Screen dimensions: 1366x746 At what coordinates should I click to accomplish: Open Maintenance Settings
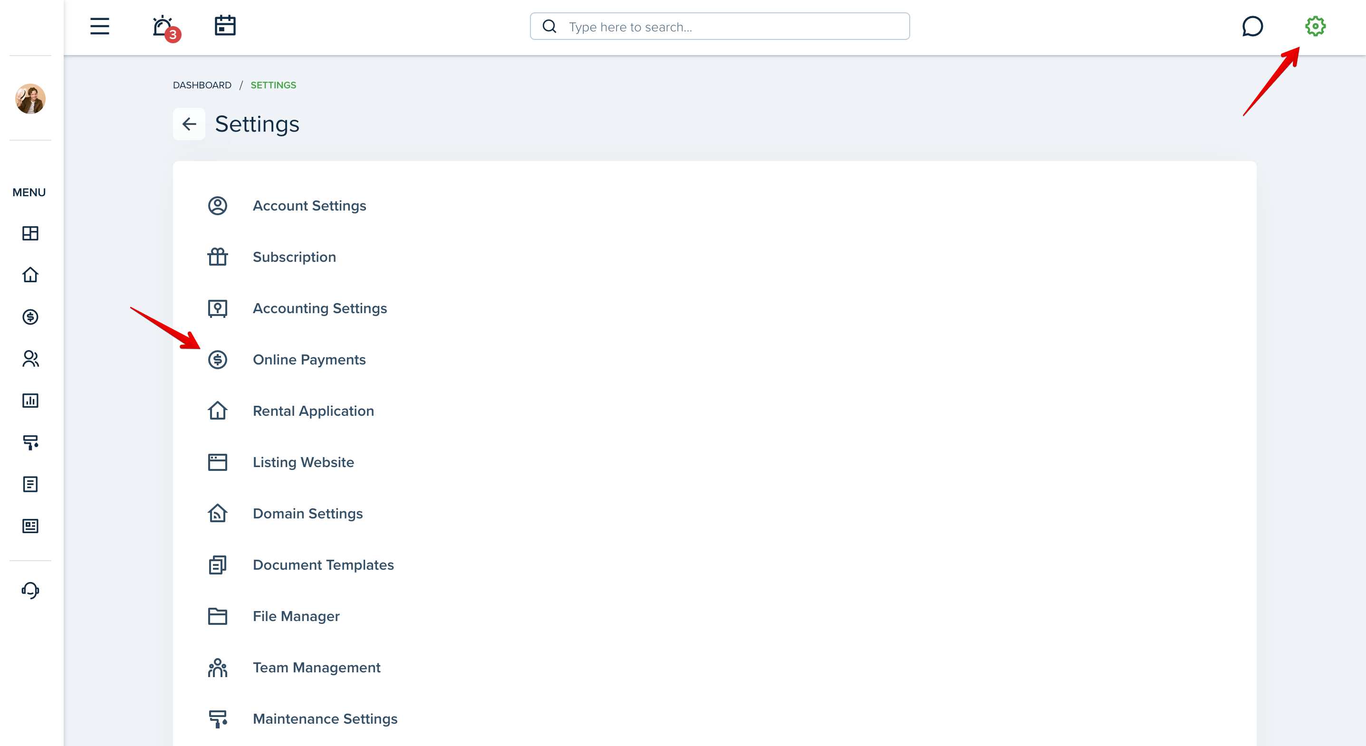pos(325,719)
